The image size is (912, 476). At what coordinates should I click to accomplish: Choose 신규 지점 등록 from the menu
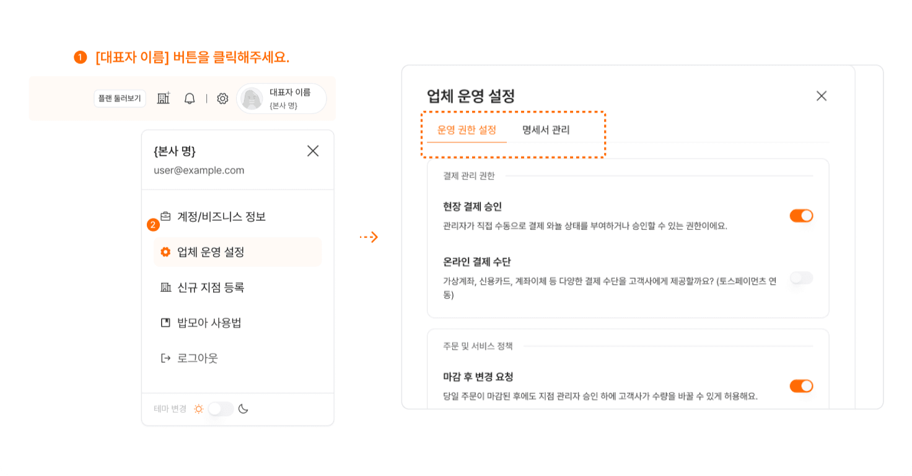pyautogui.click(x=238, y=288)
